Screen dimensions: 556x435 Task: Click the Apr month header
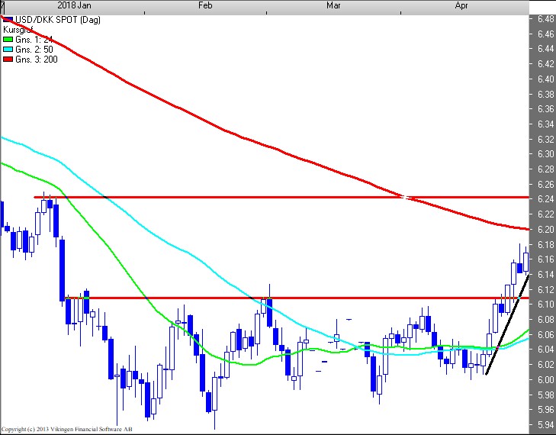(461, 5)
